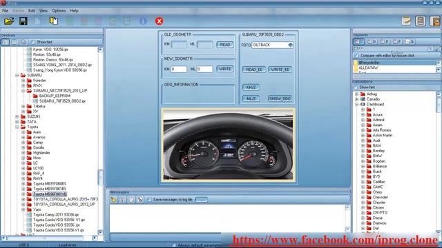Click the WRITE button for new odometer
This screenshot has height=248, width=442.
[224, 69]
